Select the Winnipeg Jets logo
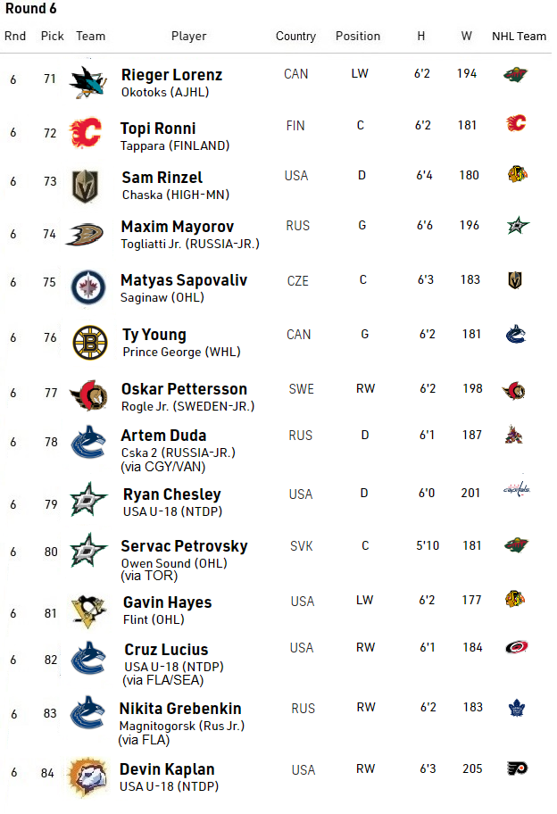Viewport: 557px width, 814px height. 88,287
